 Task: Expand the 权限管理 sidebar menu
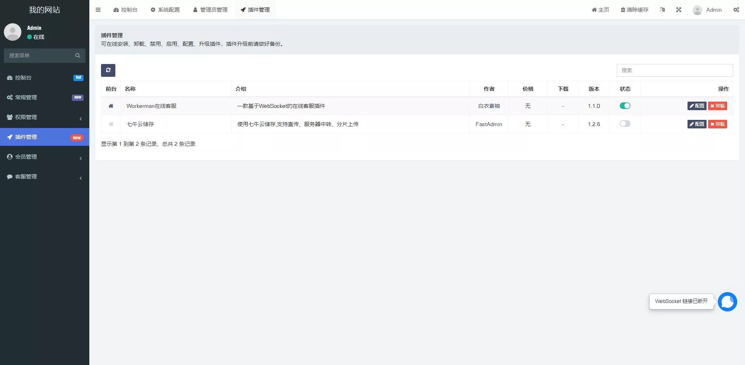coord(44,117)
